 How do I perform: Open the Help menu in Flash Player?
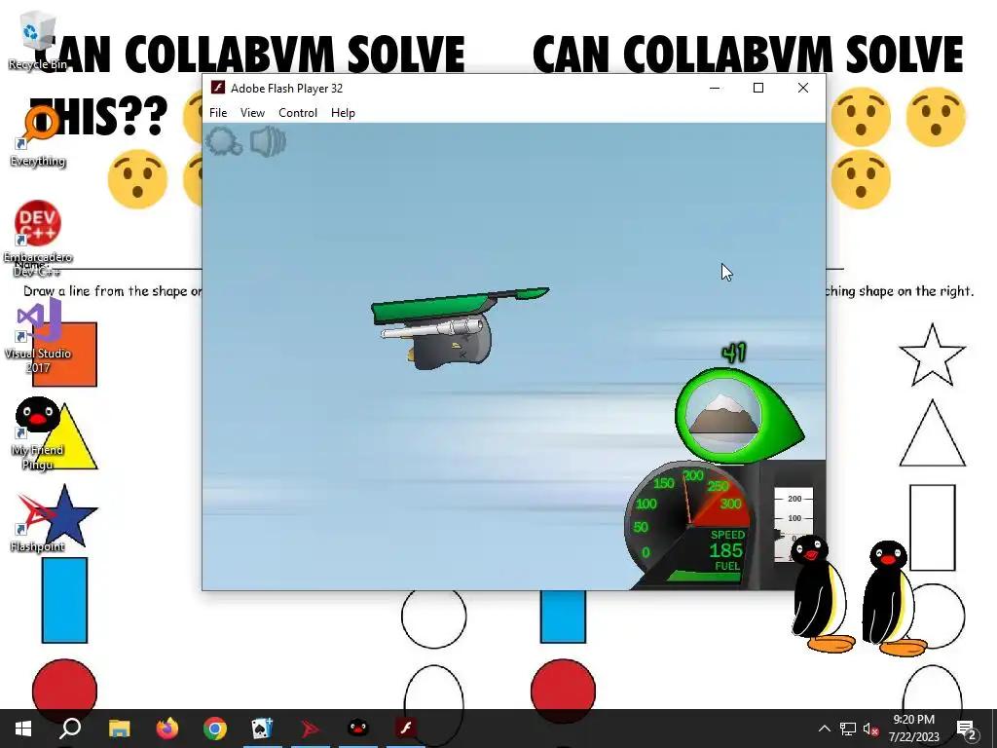343,113
